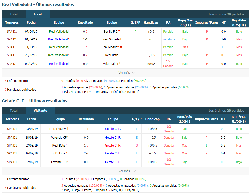Image resolution: width=251 pixels, height=194 pixels.
Task: Click SPA D1 in the 11/03/19 row
Action: tap(12, 47)
